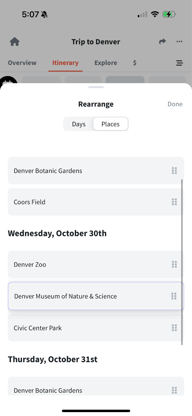This screenshot has height=416, width=192.
Task: Select the Itinerary tab
Action: (x=65, y=63)
